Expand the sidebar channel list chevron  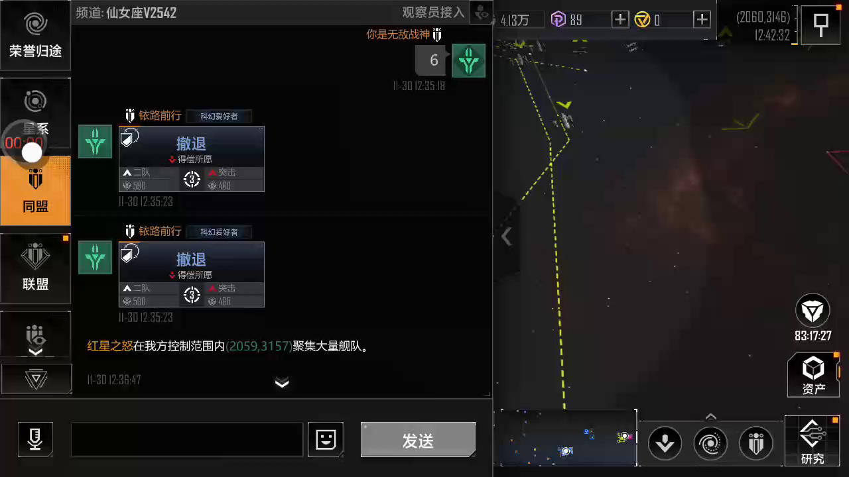point(36,352)
